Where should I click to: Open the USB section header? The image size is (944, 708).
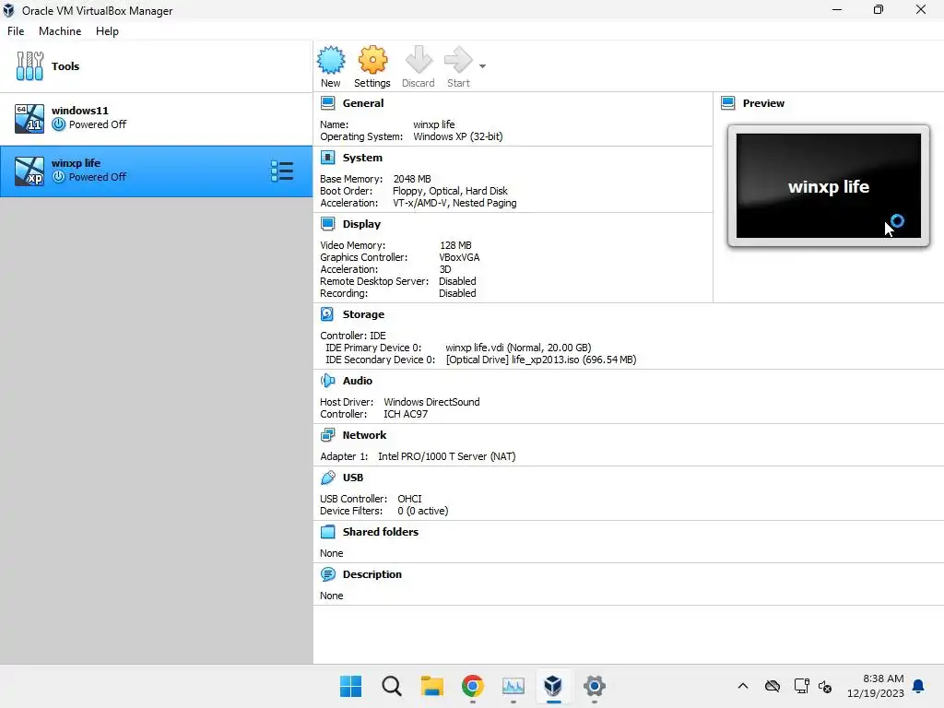pyautogui.click(x=353, y=478)
